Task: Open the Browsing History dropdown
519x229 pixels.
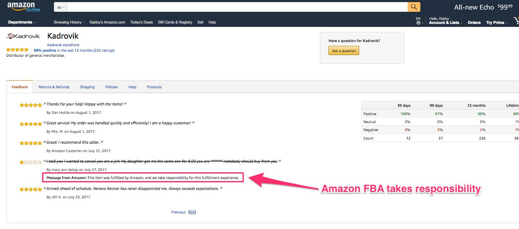Action: (x=69, y=22)
